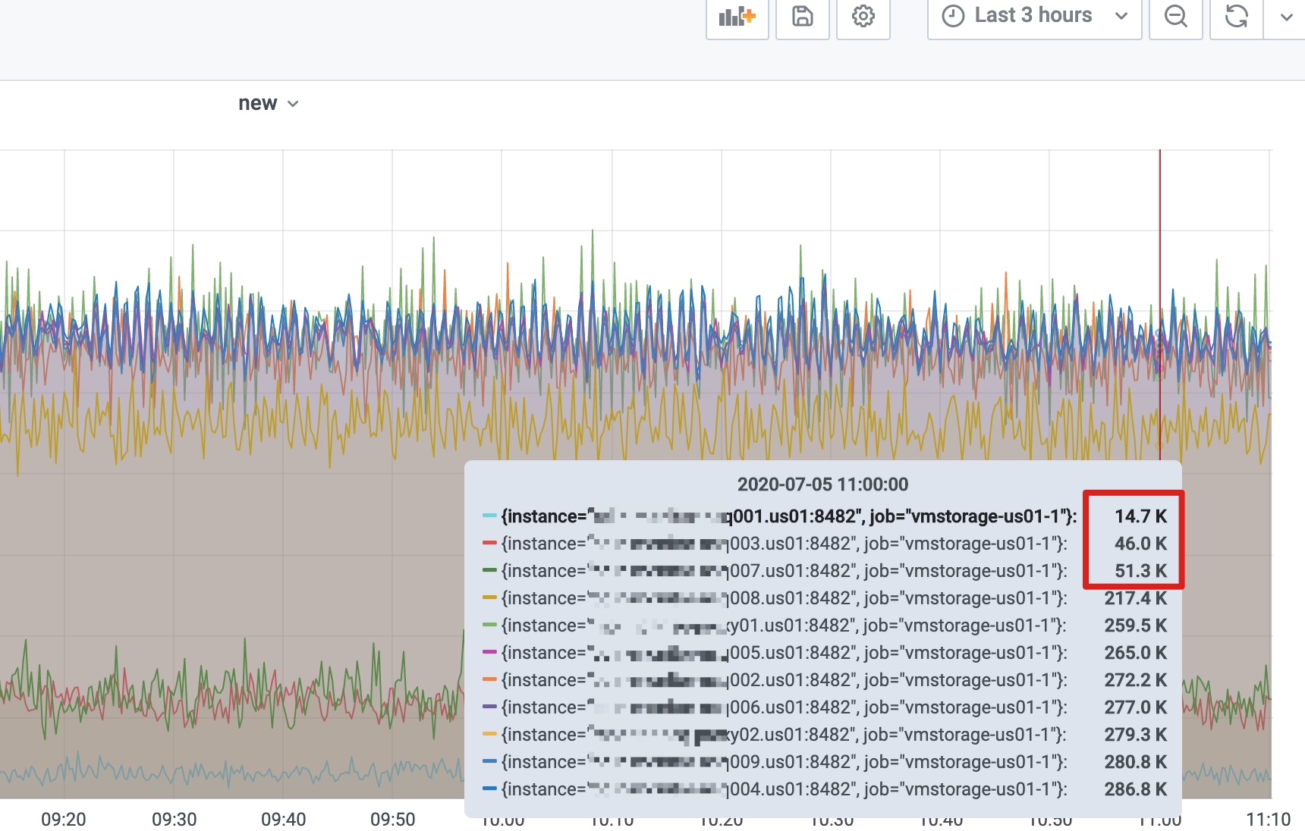Click the magenta color marker for 005 series
The width and height of the screenshot is (1305, 831).
tap(489, 653)
